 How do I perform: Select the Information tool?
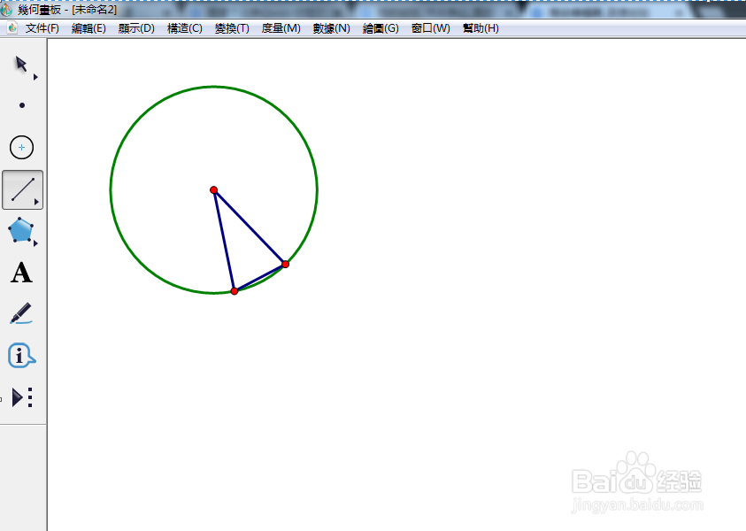point(21,356)
